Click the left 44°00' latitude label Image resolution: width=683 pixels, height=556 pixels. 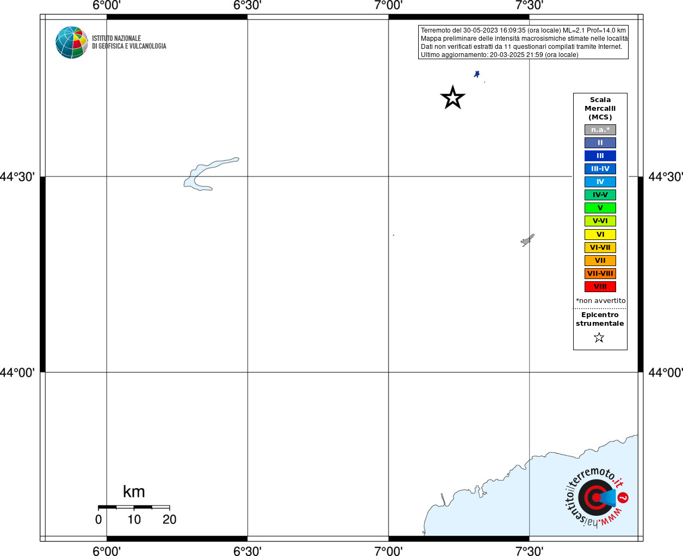tap(17, 372)
